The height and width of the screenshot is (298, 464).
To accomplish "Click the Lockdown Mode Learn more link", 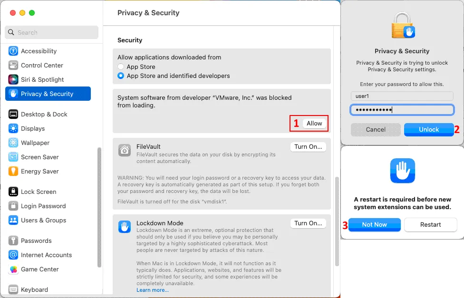I will (x=153, y=290).
